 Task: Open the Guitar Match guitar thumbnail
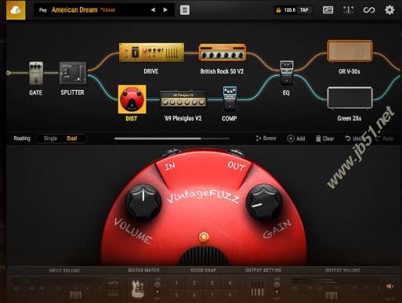(138, 289)
